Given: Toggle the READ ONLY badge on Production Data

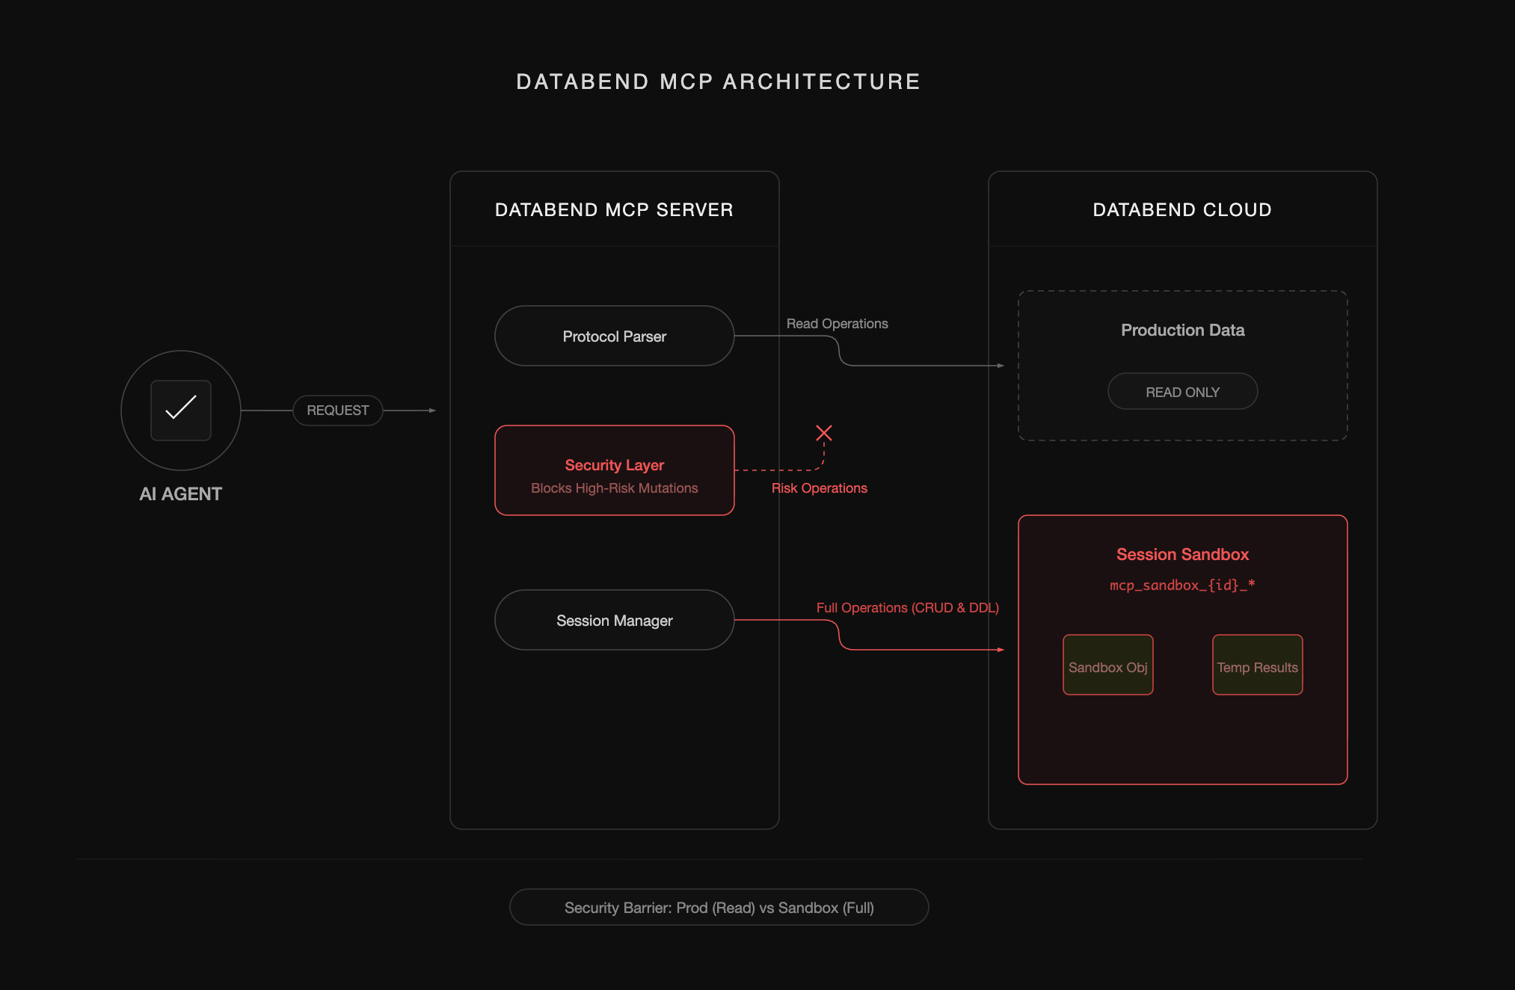Looking at the screenshot, I should point(1182,391).
